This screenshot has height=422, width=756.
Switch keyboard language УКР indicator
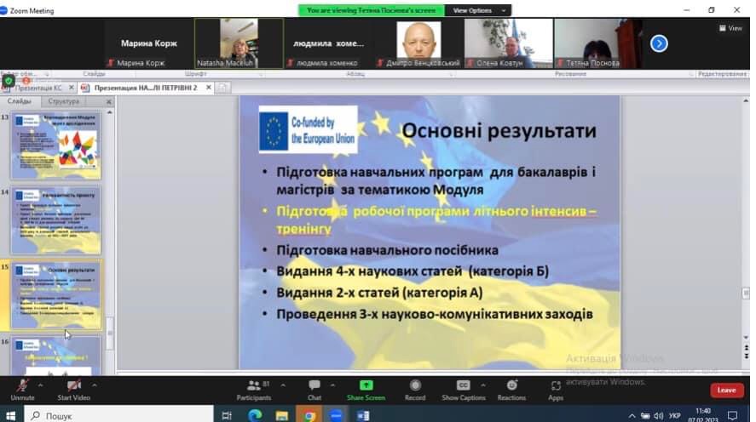point(675,416)
